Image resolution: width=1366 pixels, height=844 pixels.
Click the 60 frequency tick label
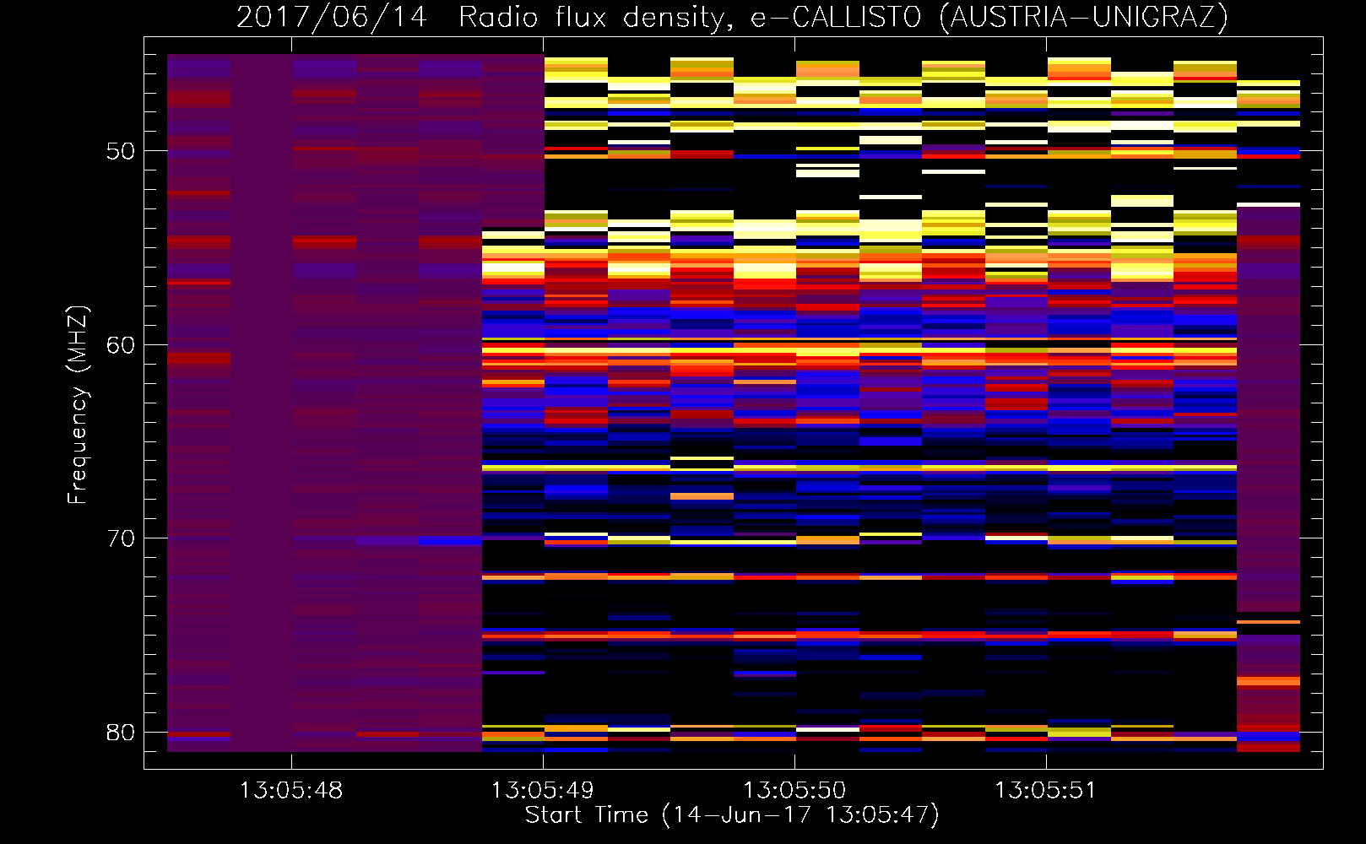point(121,345)
